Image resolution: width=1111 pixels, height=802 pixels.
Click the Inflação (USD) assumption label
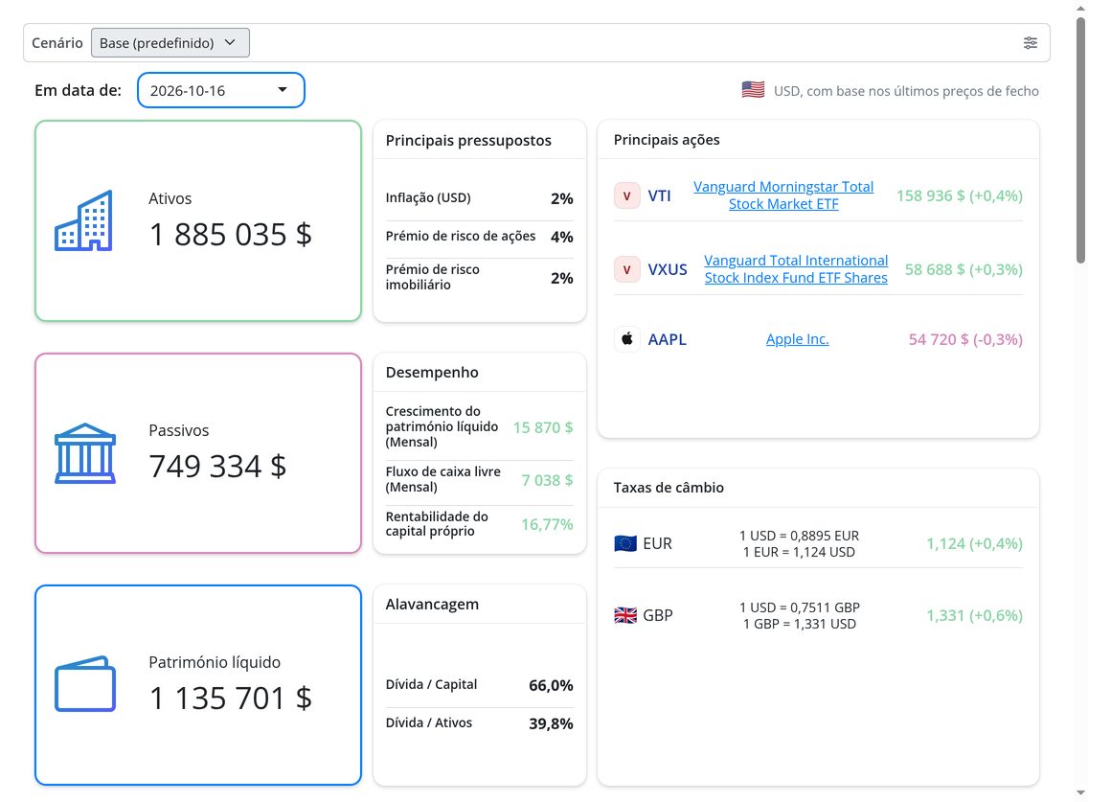pyautogui.click(x=428, y=197)
